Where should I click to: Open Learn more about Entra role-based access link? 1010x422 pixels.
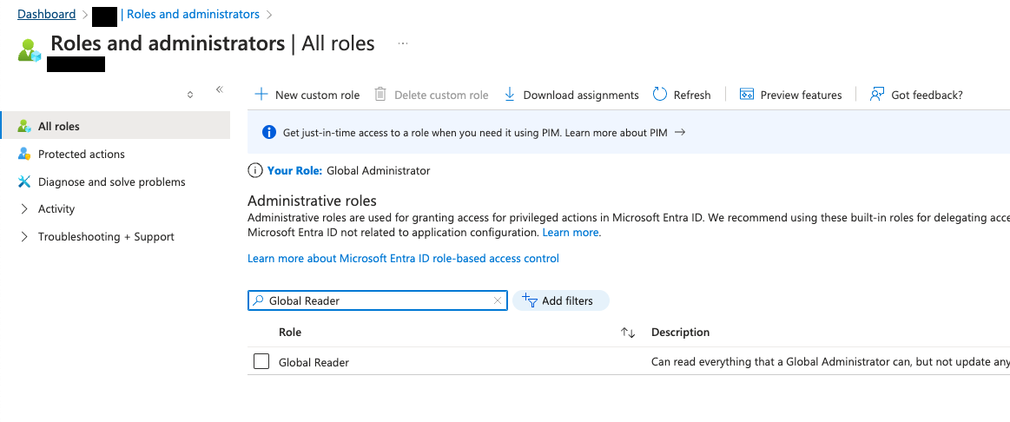(403, 259)
